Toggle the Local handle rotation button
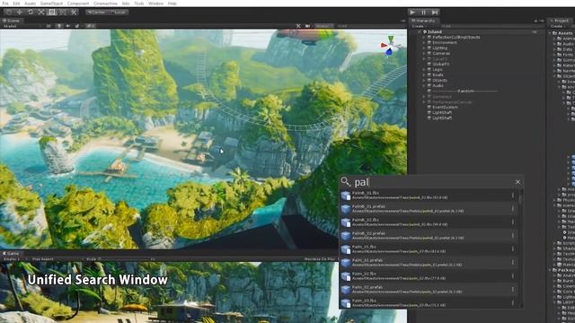This screenshot has height=323, width=575. click(x=118, y=12)
